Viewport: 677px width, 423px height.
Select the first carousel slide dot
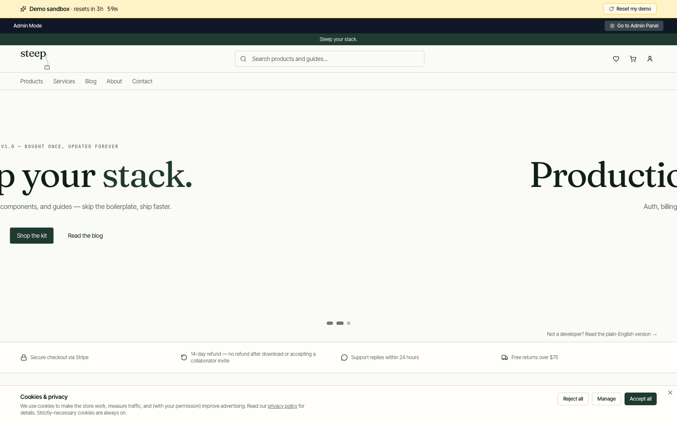[x=330, y=323]
